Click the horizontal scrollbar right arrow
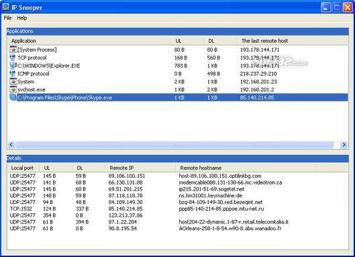The image size is (355, 257). pos(344,144)
